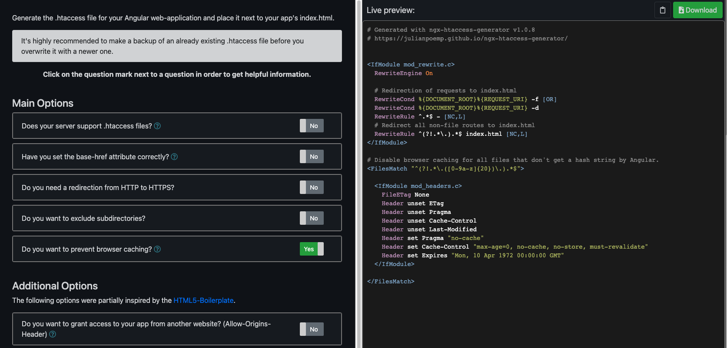Image resolution: width=727 pixels, height=348 pixels.
Task: Click the 'Header unset Pragma' line
Action: pos(416,212)
